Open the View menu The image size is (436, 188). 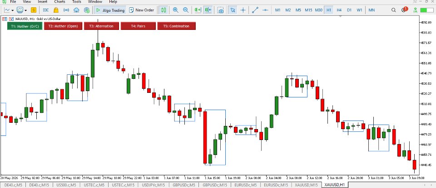27,2
